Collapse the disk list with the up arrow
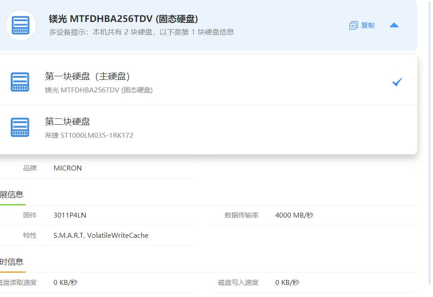This screenshot has height=297, width=433. [394, 25]
